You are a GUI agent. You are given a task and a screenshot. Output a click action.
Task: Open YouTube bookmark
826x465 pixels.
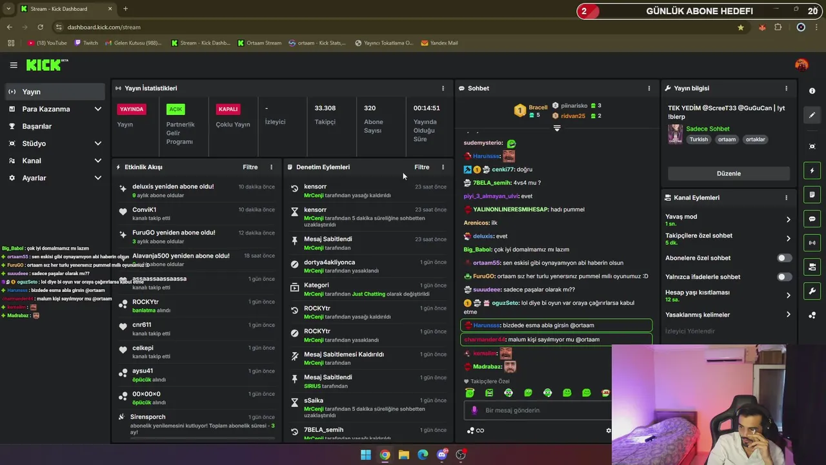click(x=47, y=43)
